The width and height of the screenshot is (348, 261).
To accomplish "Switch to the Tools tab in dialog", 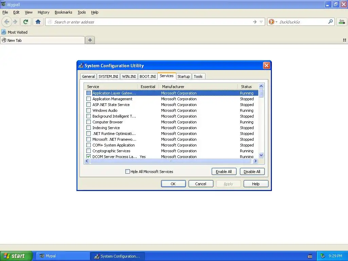I will (x=198, y=76).
